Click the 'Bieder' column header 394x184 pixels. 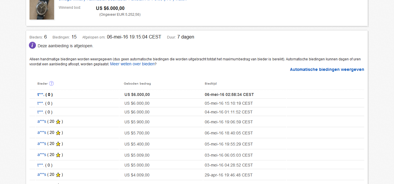tap(42, 84)
